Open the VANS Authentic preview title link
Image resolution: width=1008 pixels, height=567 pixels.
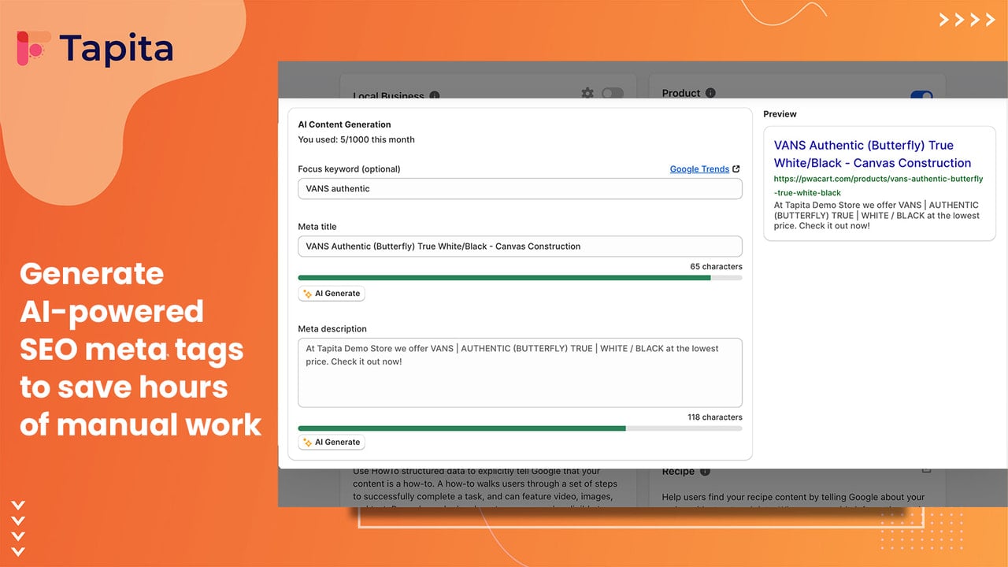pyautogui.click(x=873, y=154)
